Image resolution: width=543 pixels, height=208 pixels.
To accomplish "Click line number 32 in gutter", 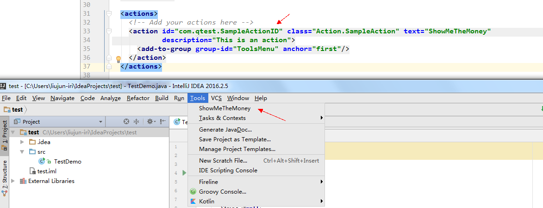I will click(86, 23).
